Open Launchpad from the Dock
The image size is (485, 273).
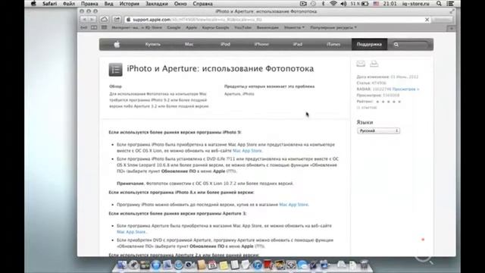pos(133,265)
